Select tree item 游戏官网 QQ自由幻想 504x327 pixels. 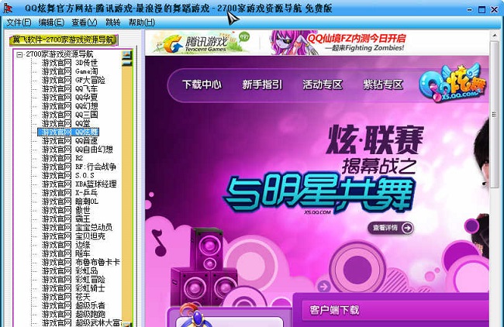click(x=77, y=150)
